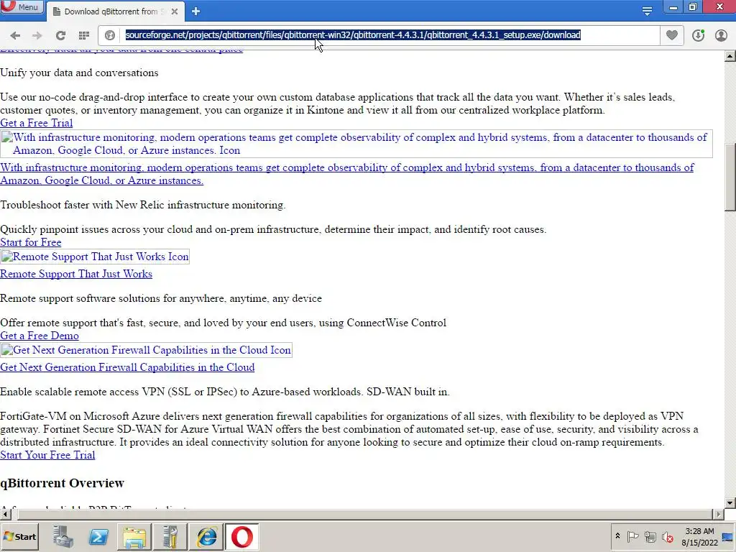
Task: Click the vertical scrollbar thumb
Action: [x=730, y=177]
